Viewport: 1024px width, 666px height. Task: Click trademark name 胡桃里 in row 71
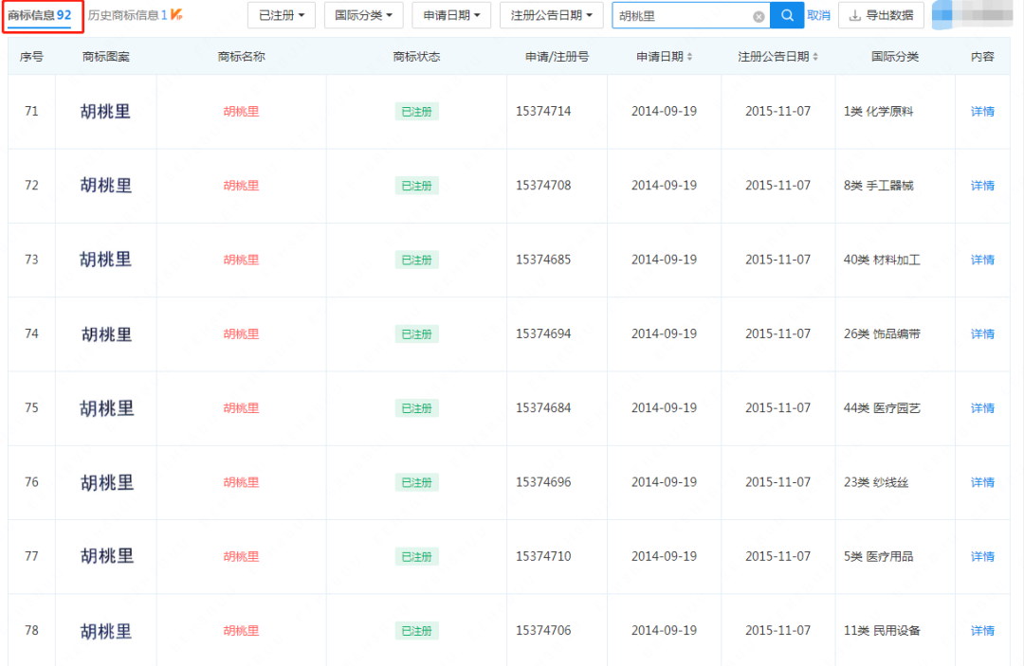241,112
